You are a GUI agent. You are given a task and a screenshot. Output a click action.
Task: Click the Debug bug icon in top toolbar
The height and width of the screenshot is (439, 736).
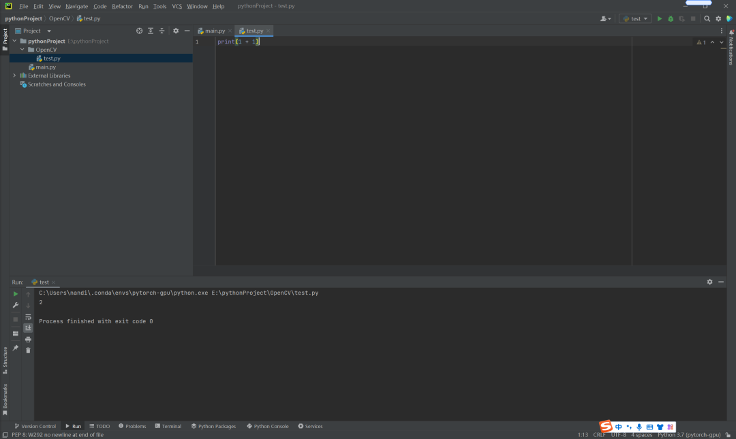671,19
